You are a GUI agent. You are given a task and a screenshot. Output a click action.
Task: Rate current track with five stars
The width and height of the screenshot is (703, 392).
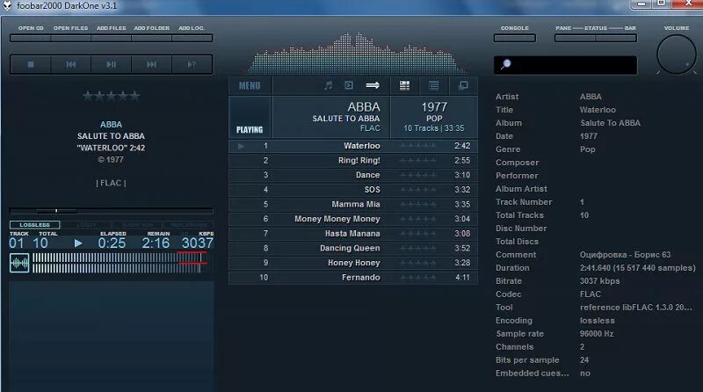[134, 96]
